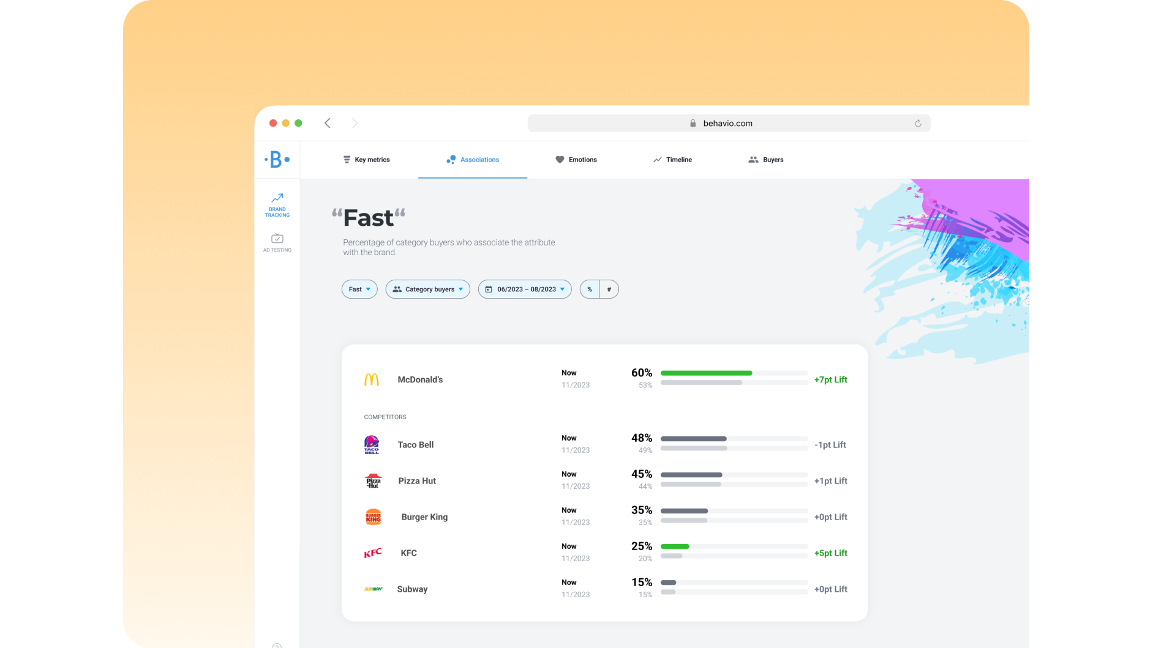Expand the Fast attribute dropdown
Image resolution: width=1153 pixels, height=648 pixels.
pyautogui.click(x=359, y=289)
